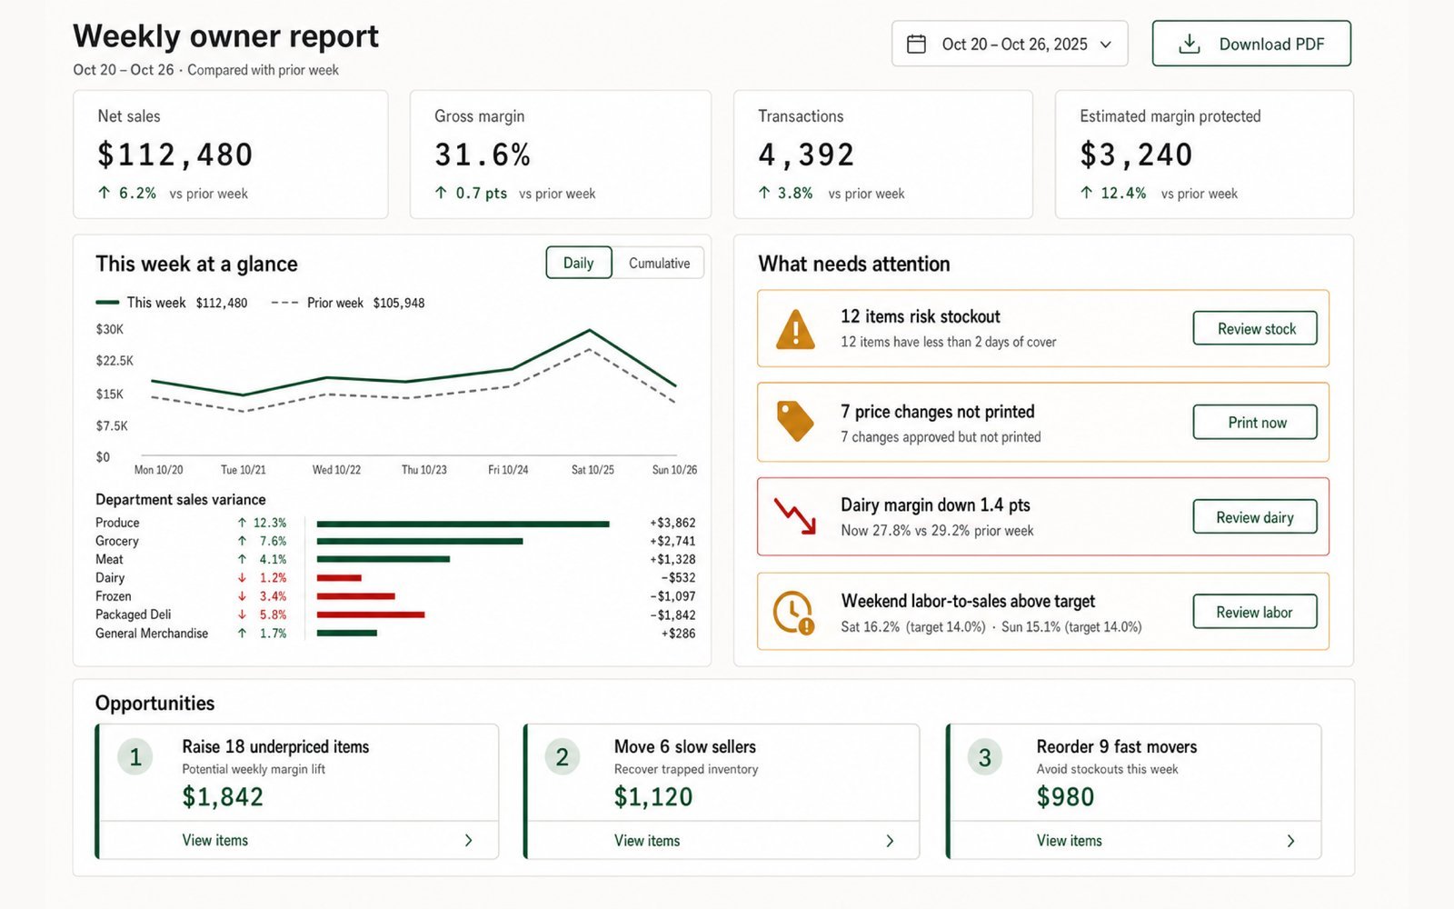This screenshot has width=1454, height=909.
Task: Click Weekend labor-to-sales above target alert
Action: click(1043, 612)
